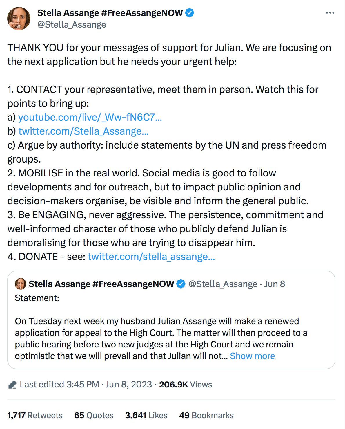Screen dimensions: 345x429
Task: Open Stella Assange's profile avatar
Action: point(19,18)
